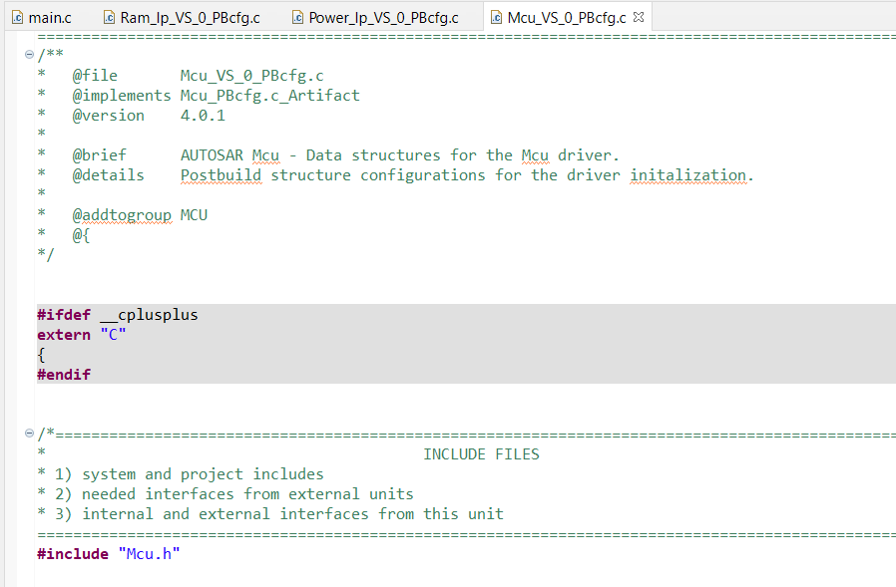
Task: Click the C file icon on Ram_Ip_VS_0_PBcfg.c tab
Action: pos(110,16)
